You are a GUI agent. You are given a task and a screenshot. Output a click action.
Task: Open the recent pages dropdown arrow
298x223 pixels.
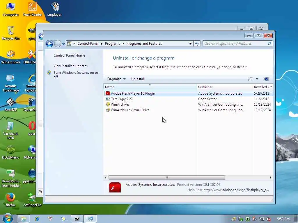[63, 44]
